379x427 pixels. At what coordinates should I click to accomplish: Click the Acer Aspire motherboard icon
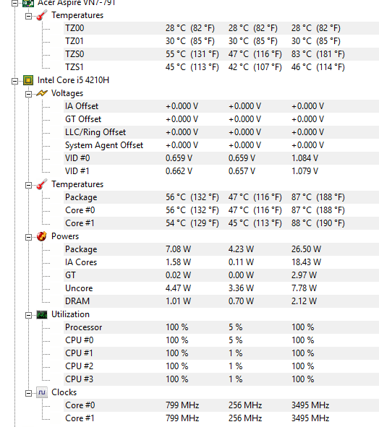click(28, 4)
